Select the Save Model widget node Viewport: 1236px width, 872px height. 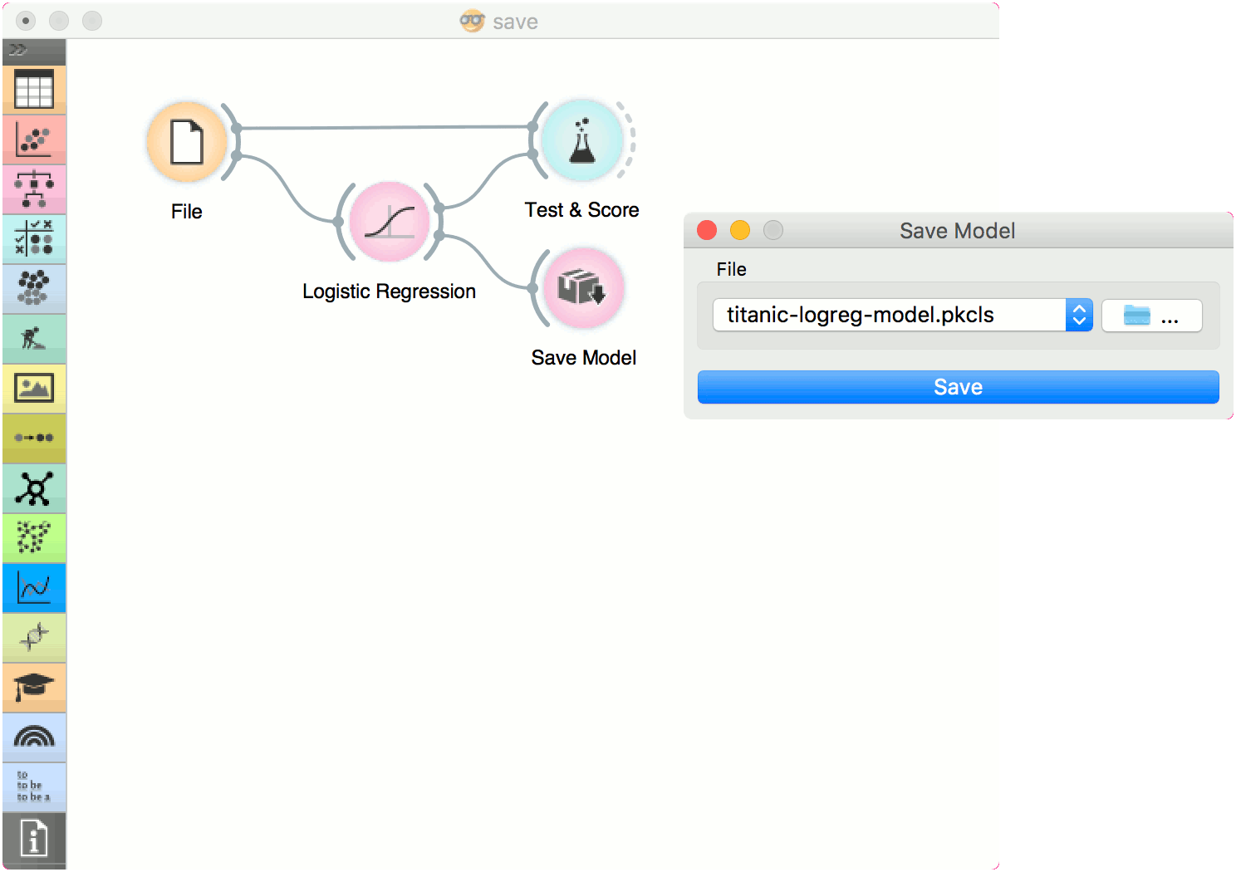(x=584, y=288)
